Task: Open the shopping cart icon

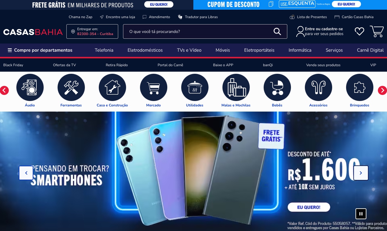Action: (x=377, y=31)
